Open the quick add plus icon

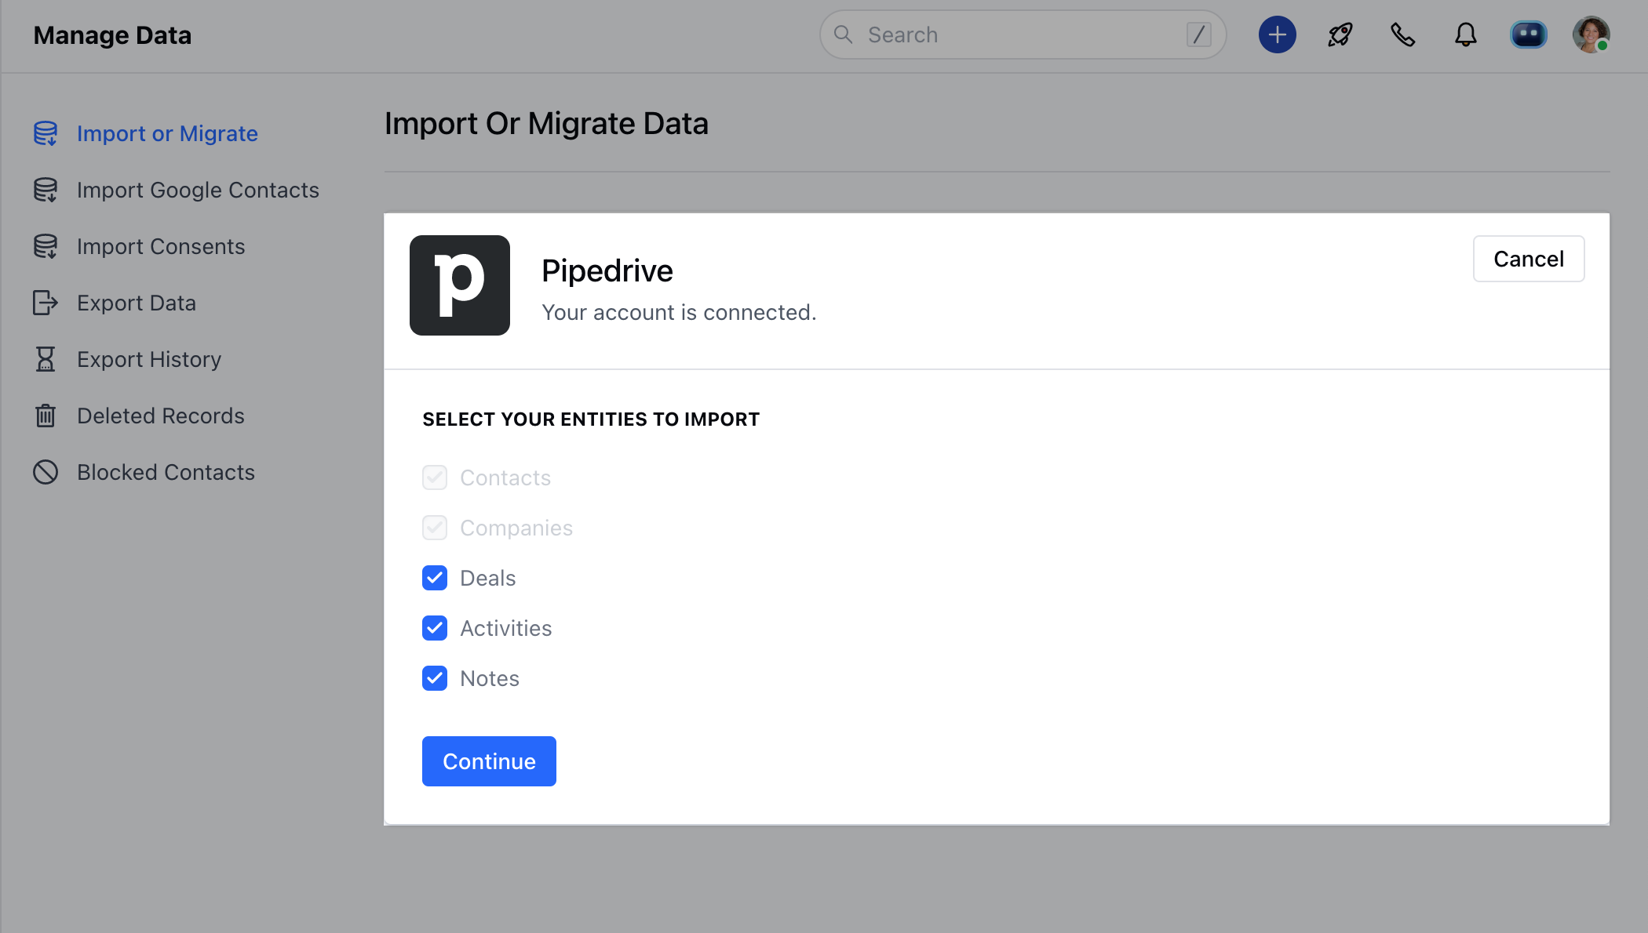click(1277, 34)
